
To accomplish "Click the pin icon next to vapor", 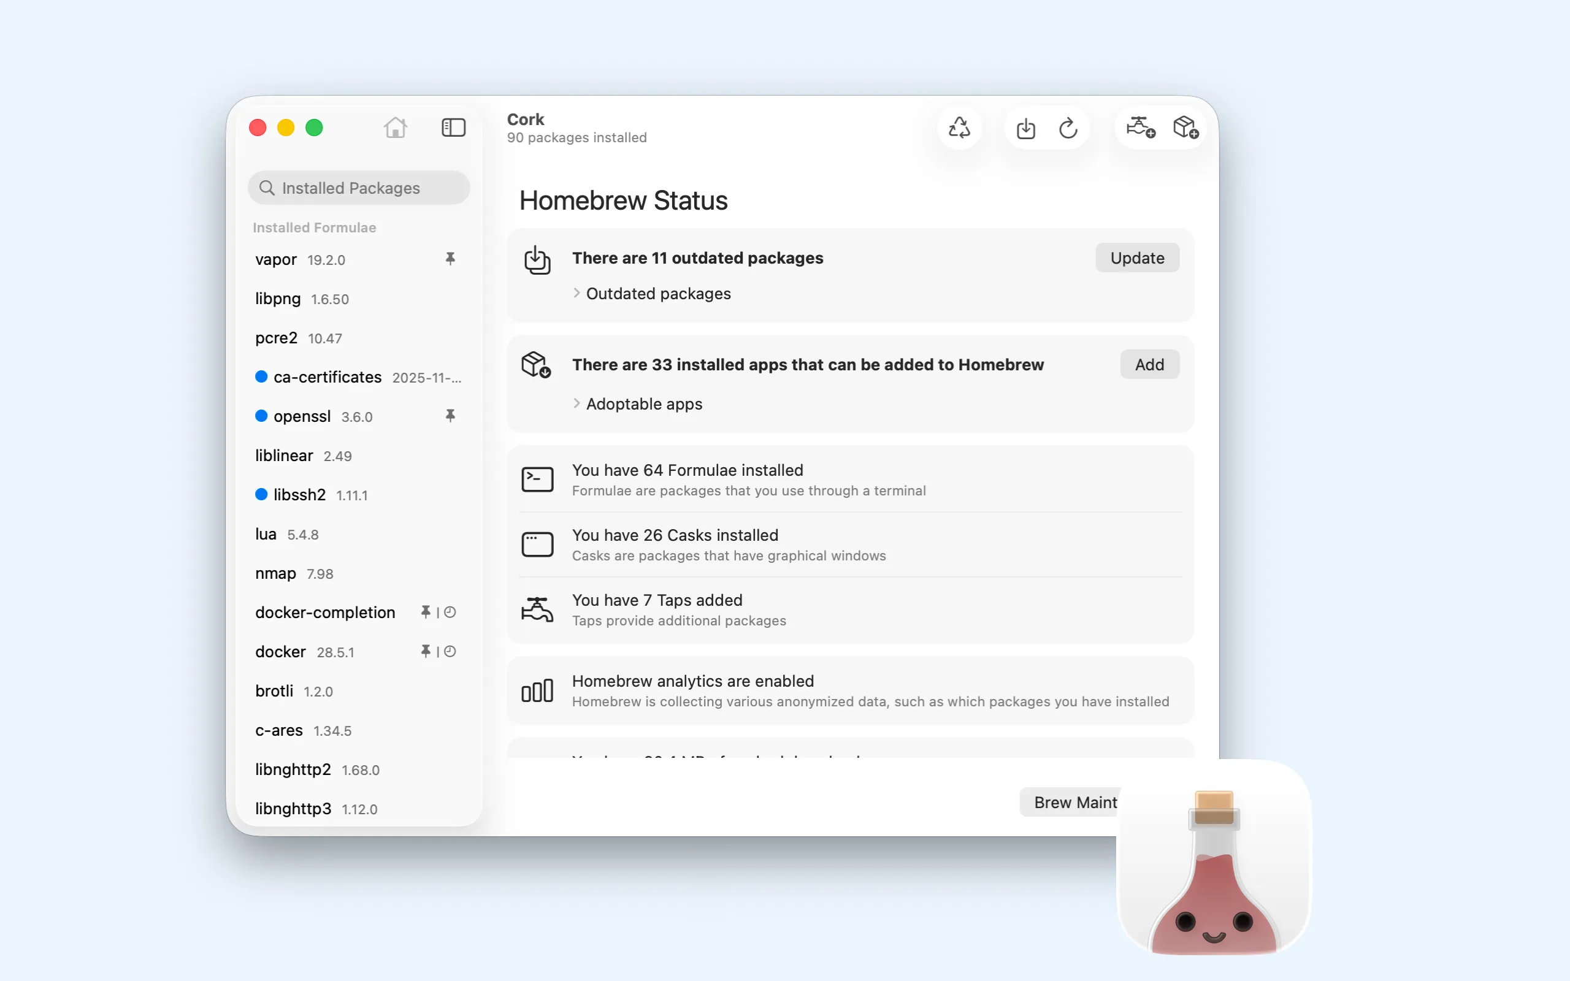I will [450, 259].
